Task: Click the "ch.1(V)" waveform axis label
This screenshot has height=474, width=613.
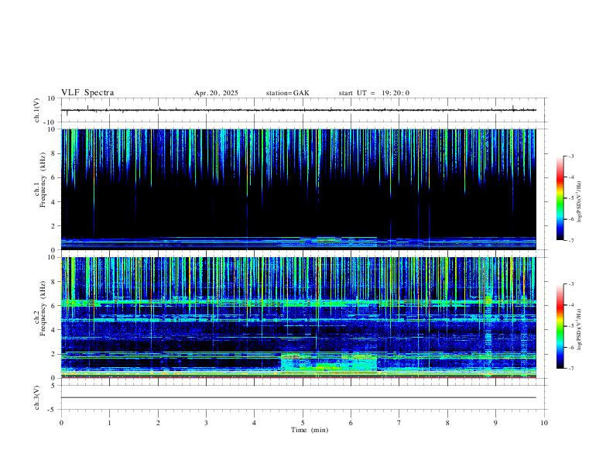Action: (x=37, y=110)
